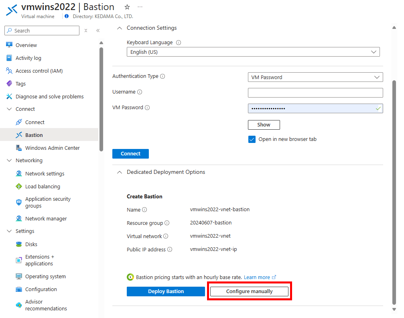This screenshot has height=318, width=404.
Task: Click the main pane scroll up arrow
Action: point(394,28)
